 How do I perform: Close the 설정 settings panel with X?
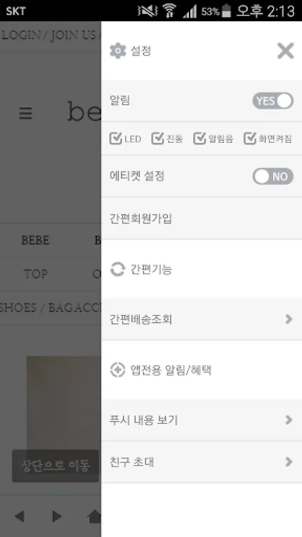(285, 51)
